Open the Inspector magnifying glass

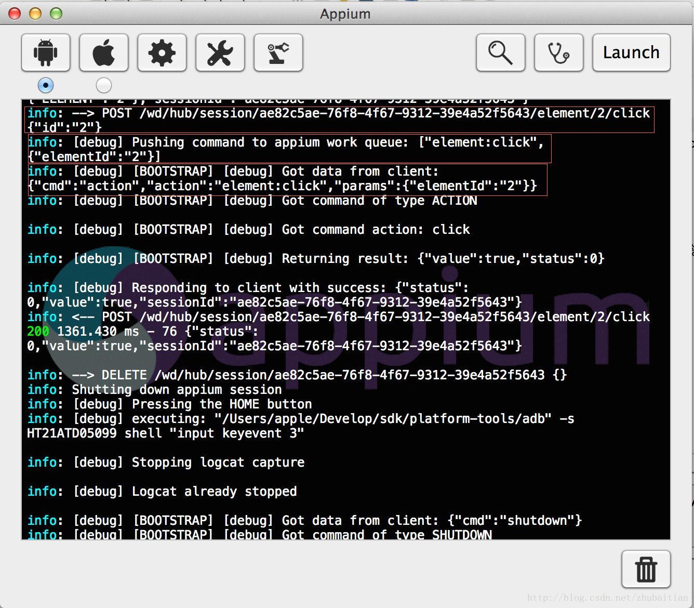point(501,52)
